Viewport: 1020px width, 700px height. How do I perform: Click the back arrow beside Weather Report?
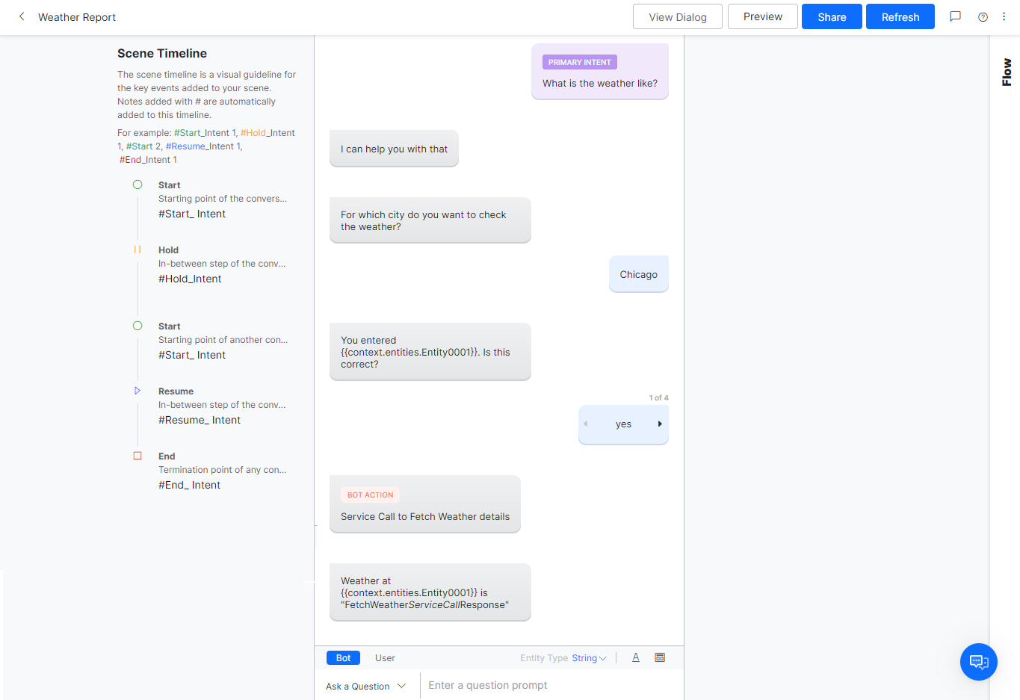(22, 16)
